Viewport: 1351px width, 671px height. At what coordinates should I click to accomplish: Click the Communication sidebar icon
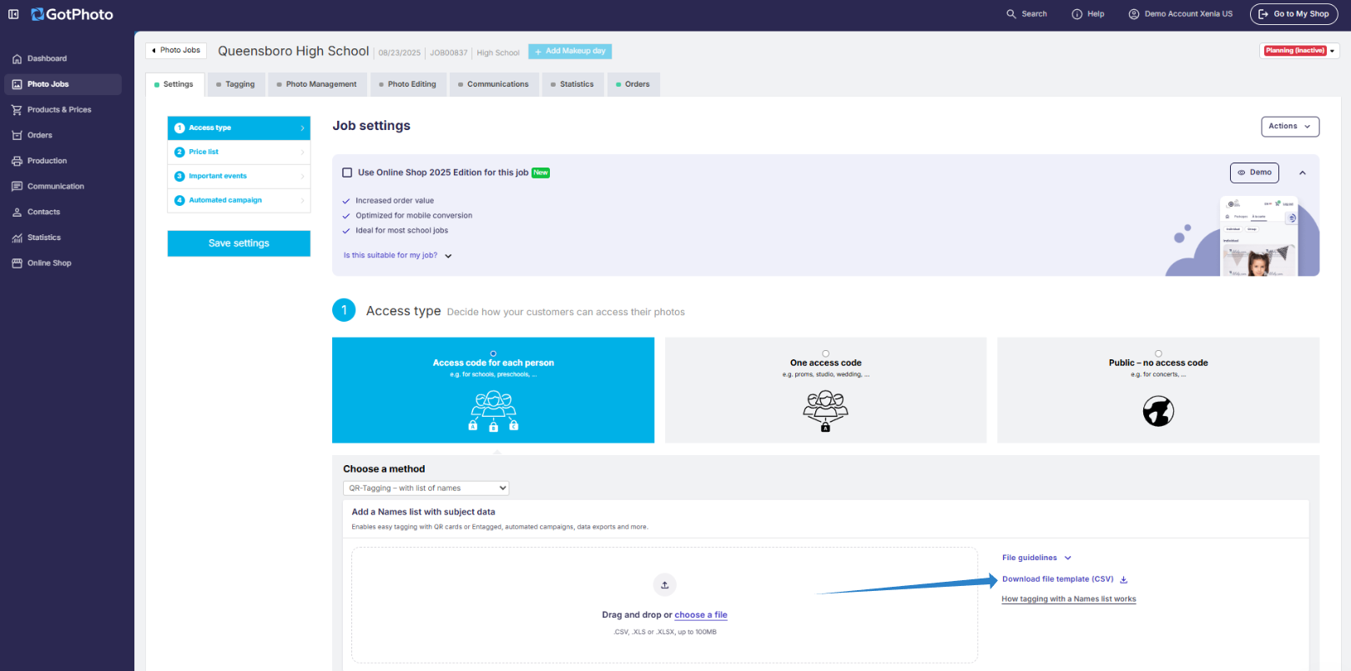click(x=17, y=187)
